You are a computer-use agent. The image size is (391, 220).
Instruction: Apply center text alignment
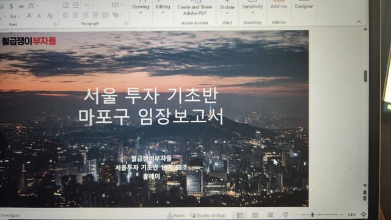click(75, 15)
